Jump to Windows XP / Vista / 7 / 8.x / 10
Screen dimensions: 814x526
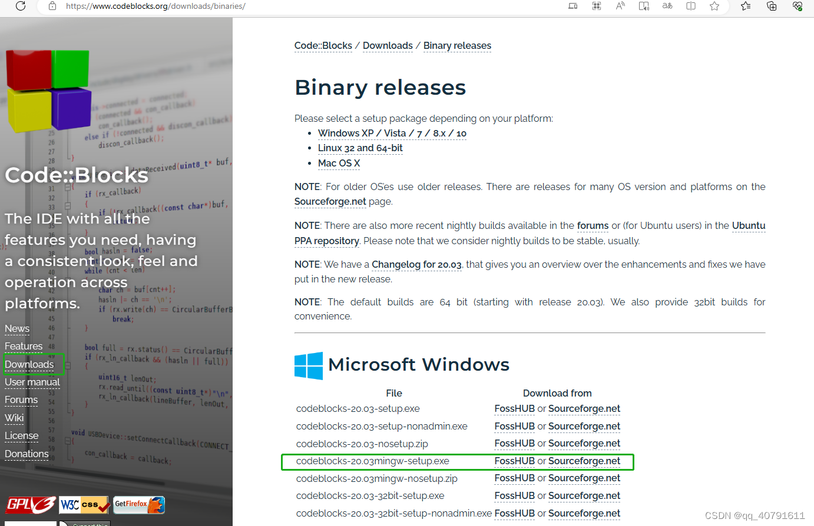(392, 133)
